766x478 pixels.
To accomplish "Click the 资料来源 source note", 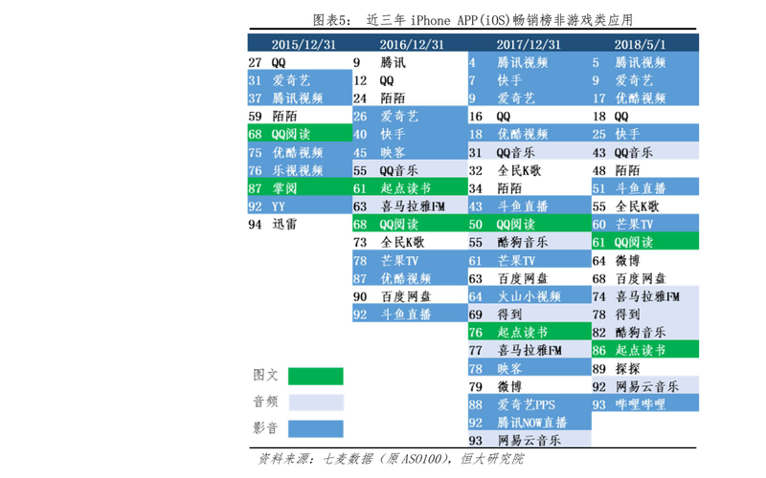I will tap(391, 459).
